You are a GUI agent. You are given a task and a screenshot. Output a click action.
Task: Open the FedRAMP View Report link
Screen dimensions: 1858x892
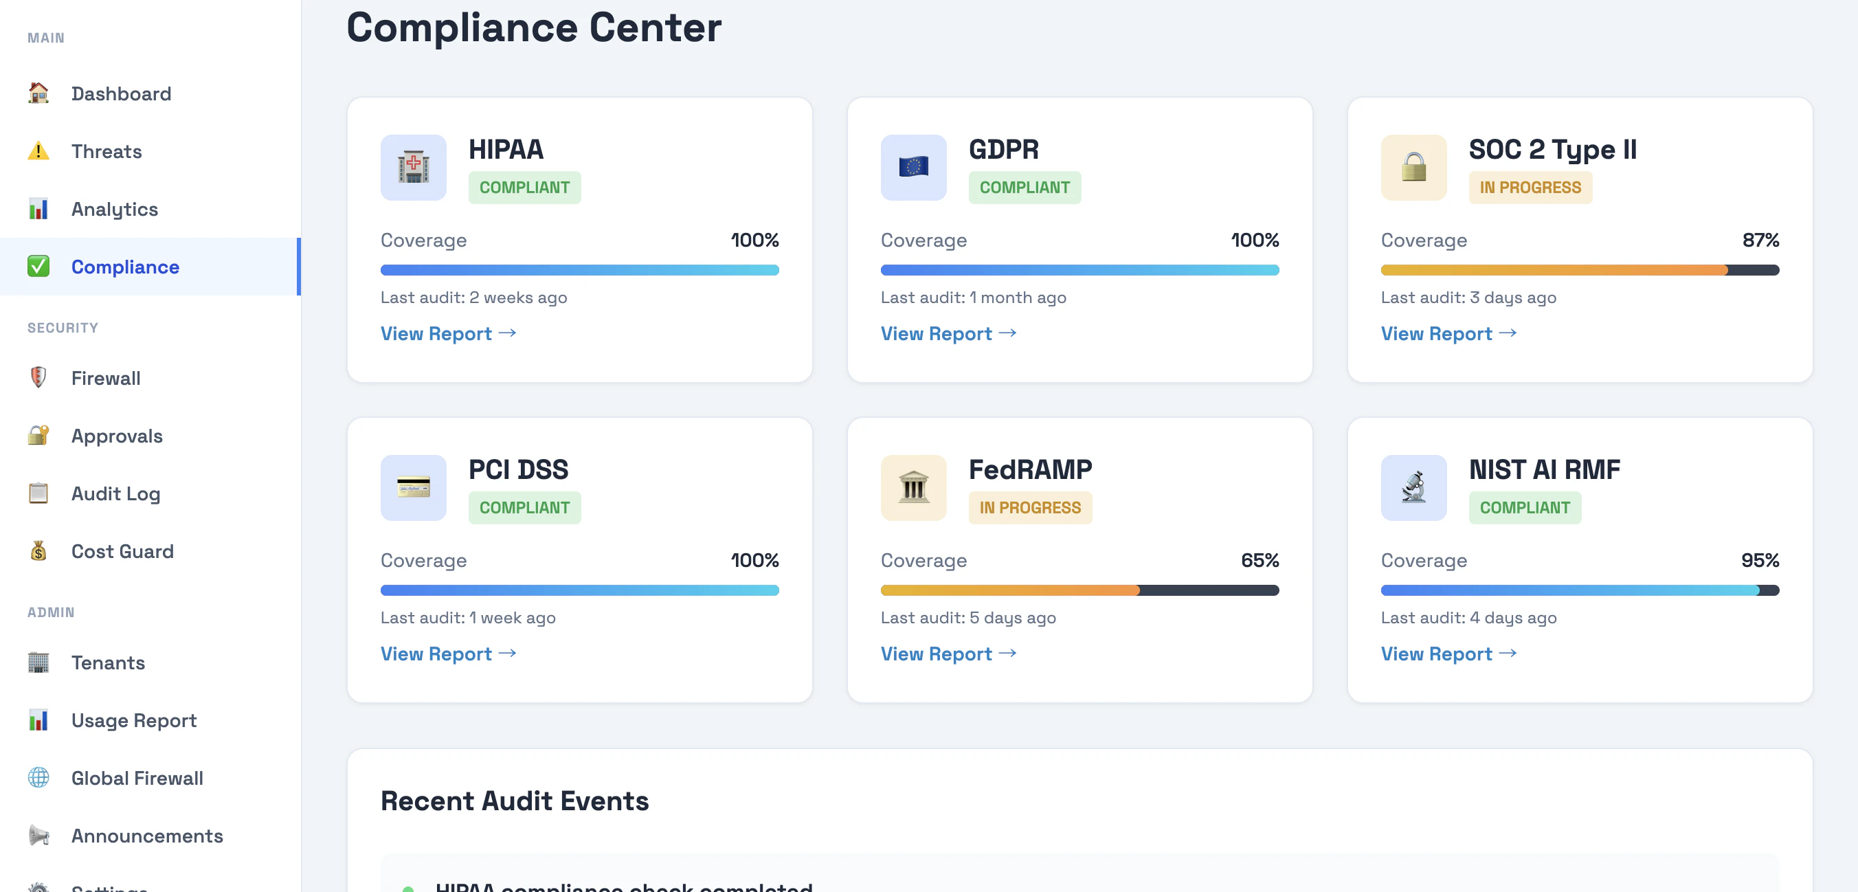948,654
